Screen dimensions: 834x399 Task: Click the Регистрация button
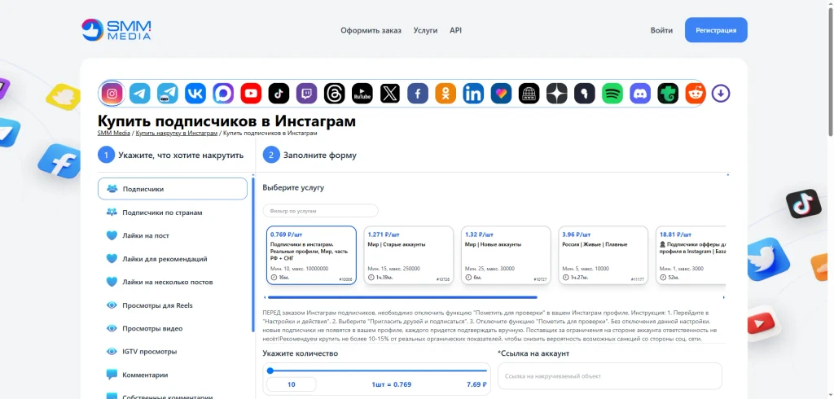716,30
